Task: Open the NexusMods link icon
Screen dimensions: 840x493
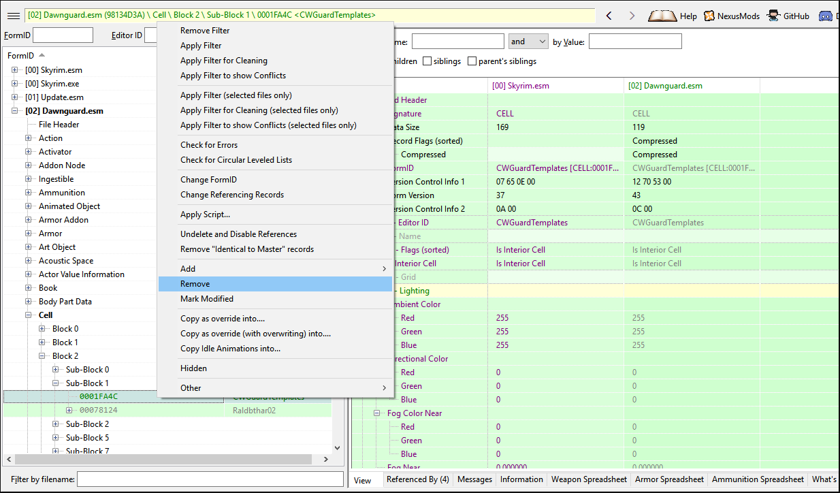Action: tap(709, 16)
